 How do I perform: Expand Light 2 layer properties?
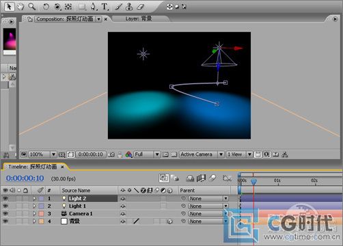34,198
